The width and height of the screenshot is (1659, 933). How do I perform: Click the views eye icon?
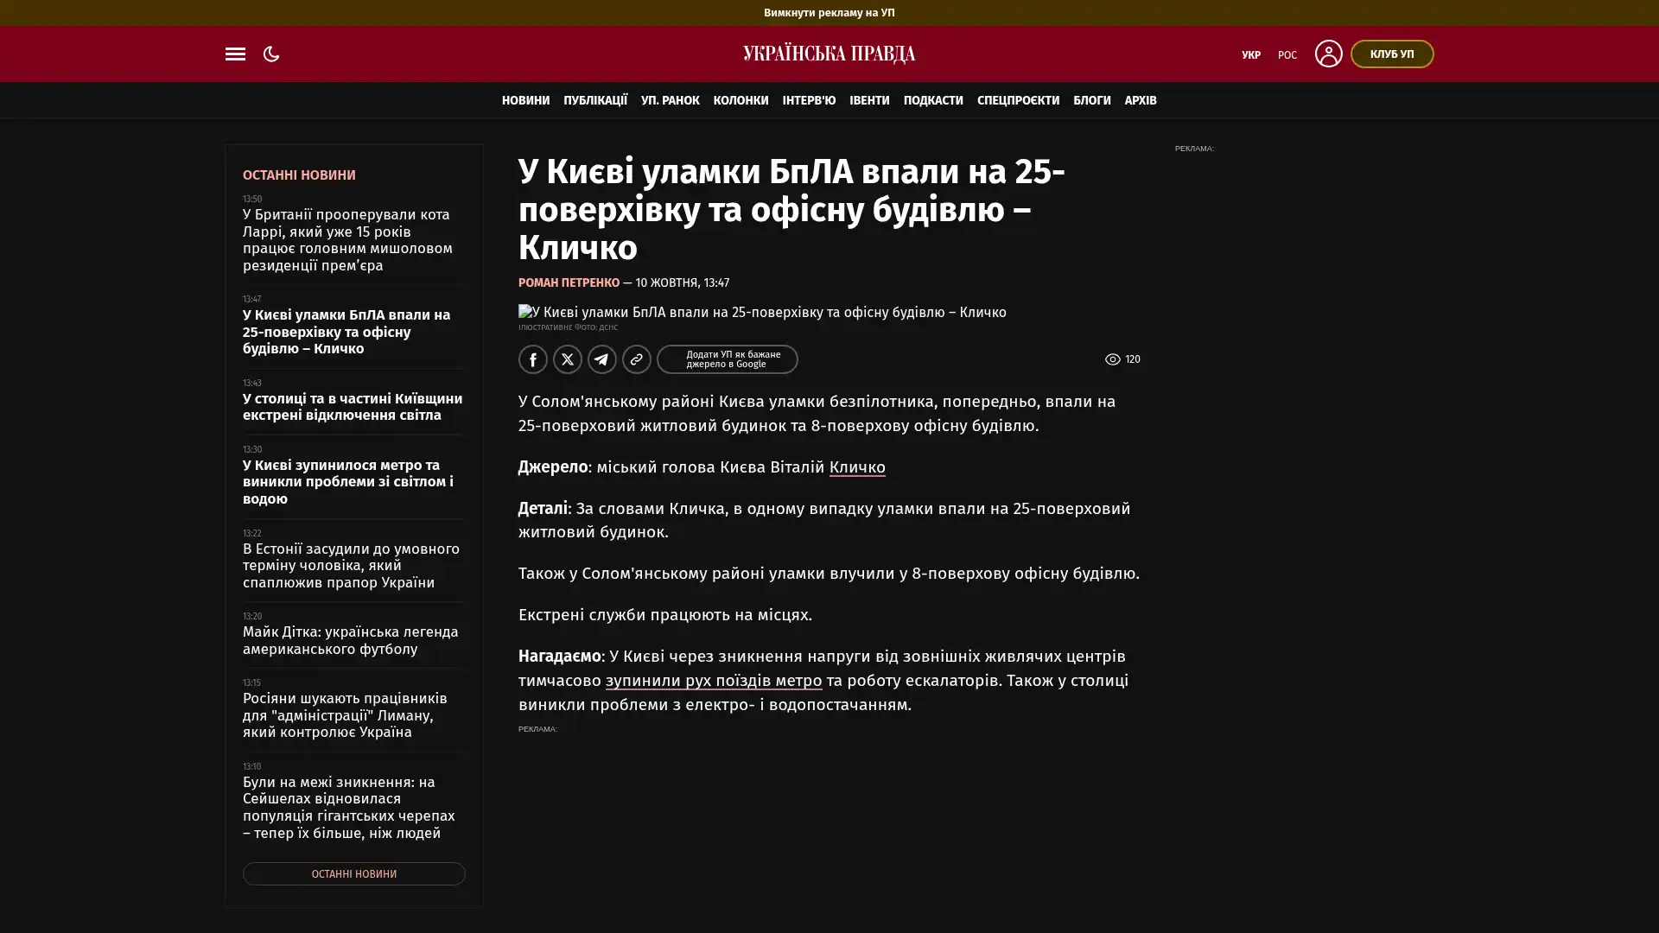(1112, 359)
